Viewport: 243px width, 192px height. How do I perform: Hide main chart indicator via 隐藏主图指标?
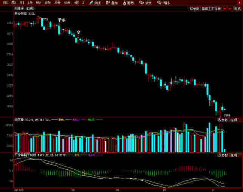[x=211, y=9]
